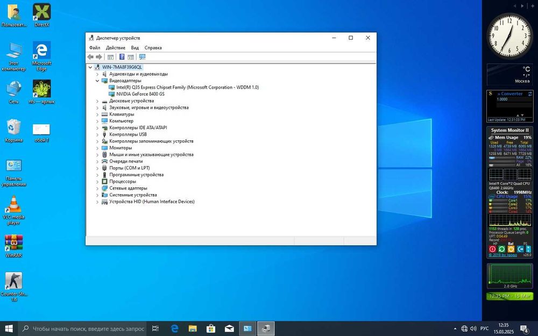Open the Вид menu
538x336 pixels.
coord(135,48)
